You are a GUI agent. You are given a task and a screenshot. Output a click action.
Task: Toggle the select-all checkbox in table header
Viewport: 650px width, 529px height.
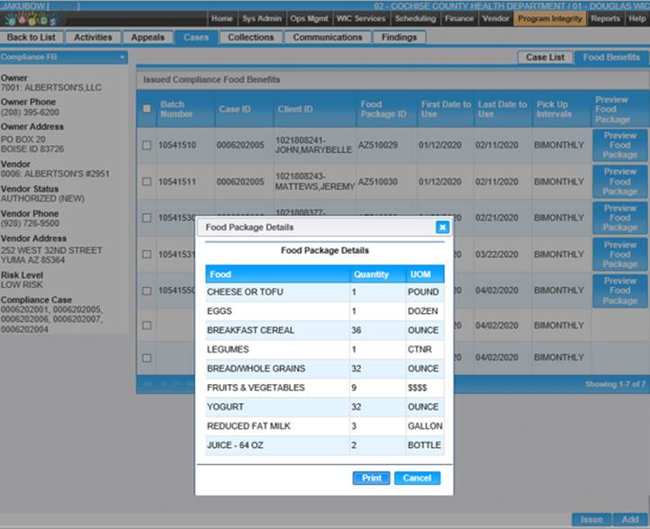[147, 109]
